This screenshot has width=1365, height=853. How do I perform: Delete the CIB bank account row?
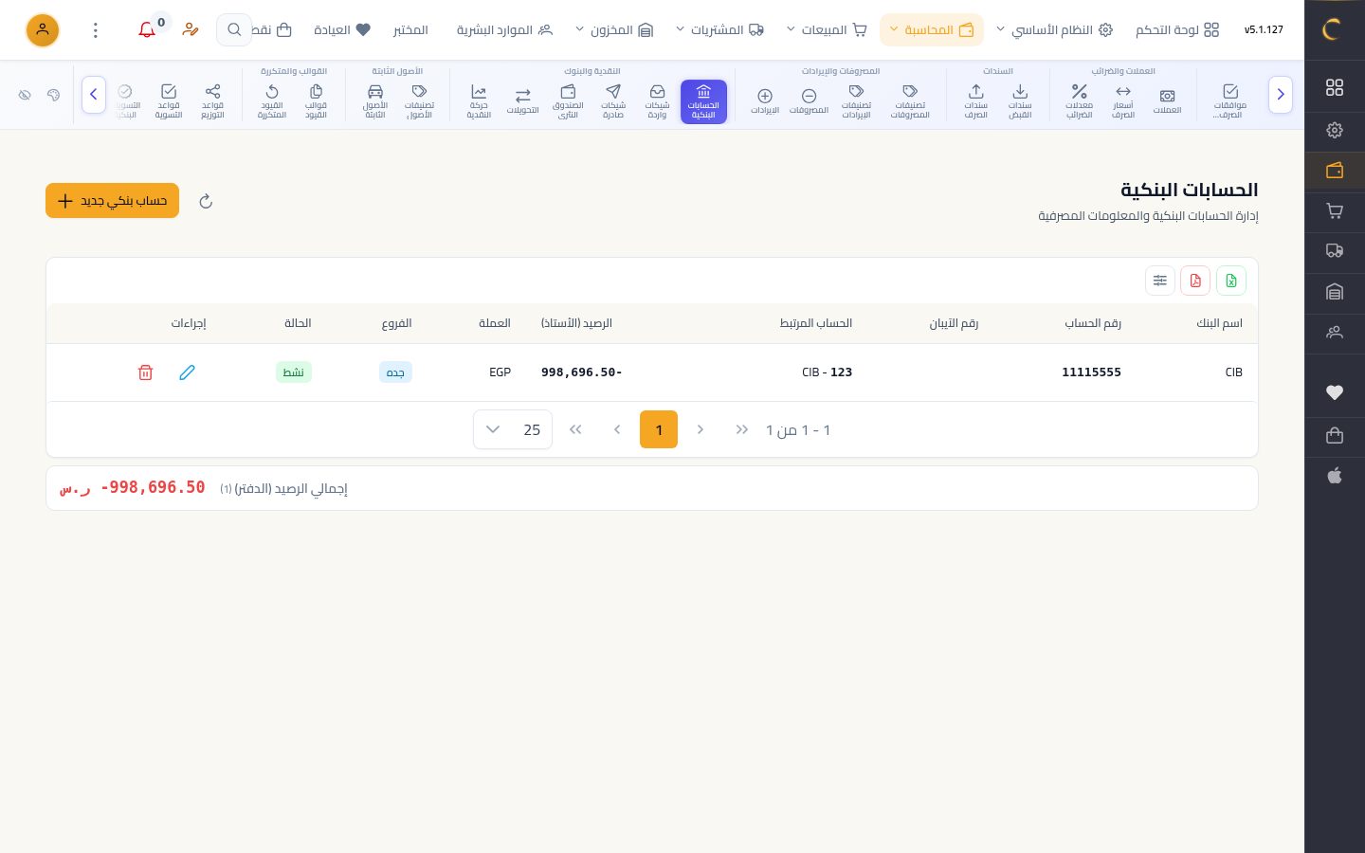pos(145,372)
